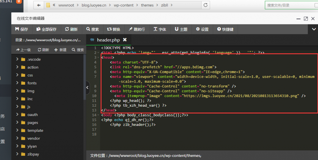Fold the head block at line 3
This screenshot has width=318, height=160.
pyautogui.click(x=98, y=57)
